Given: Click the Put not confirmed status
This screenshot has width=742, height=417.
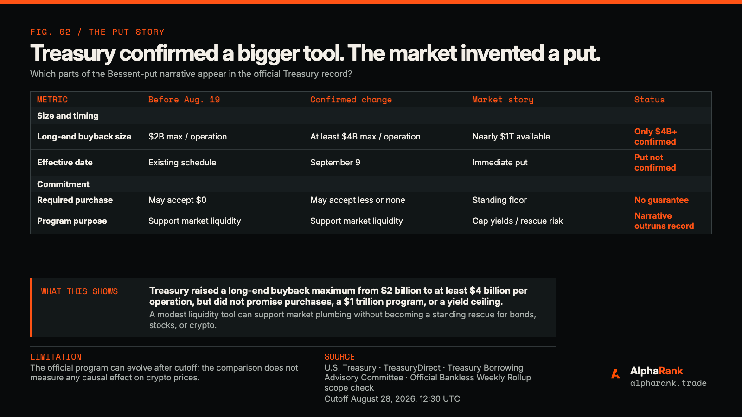Looking at the screenshot, I should click(x=655, y=163).
